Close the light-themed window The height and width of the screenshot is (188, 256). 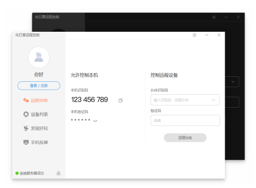[219, 35]
